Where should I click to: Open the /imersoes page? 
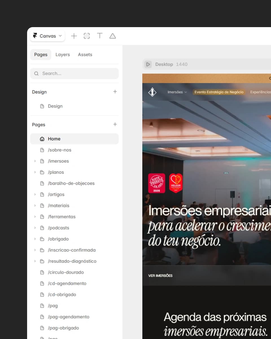[x=75, y=161]
